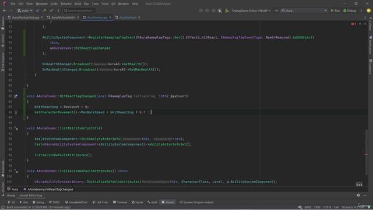This screenshot has height=210, width=373.
Task: Open DebugGame Editor | Win64 configuration dropdown
Action: tap(251, 10)
